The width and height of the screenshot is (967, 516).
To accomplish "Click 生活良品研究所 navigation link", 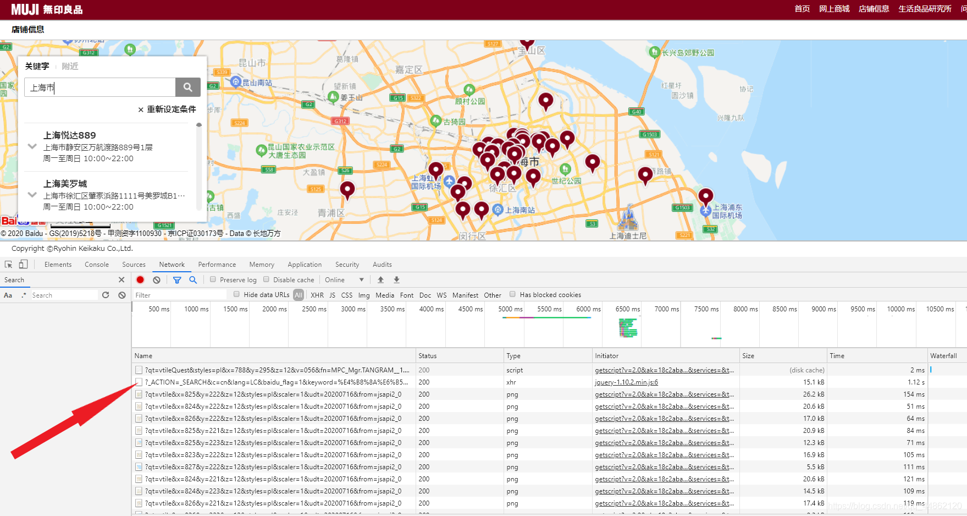I will [925, 9].
